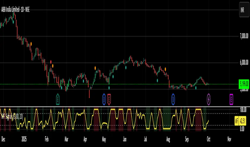Screen dimensions: 250x147
Task: Click the green earnings E marker
Action: [x=58, y=99]
